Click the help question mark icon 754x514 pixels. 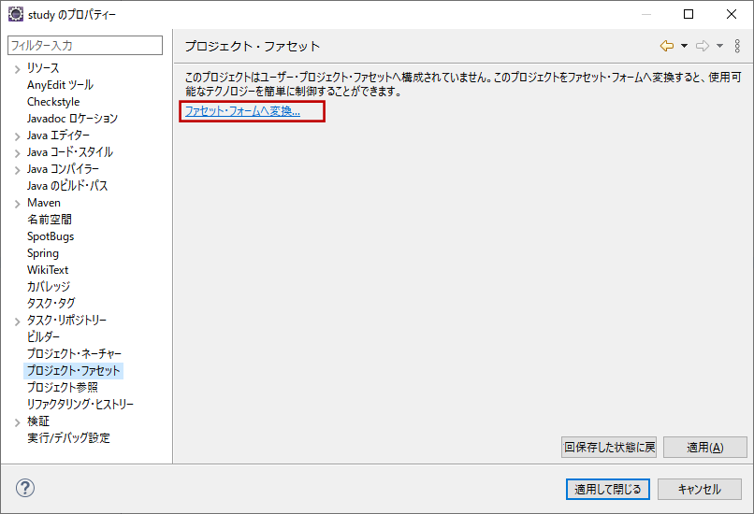coord(25,488)
